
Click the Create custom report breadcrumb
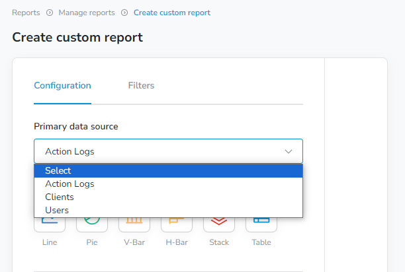(172, 13)
